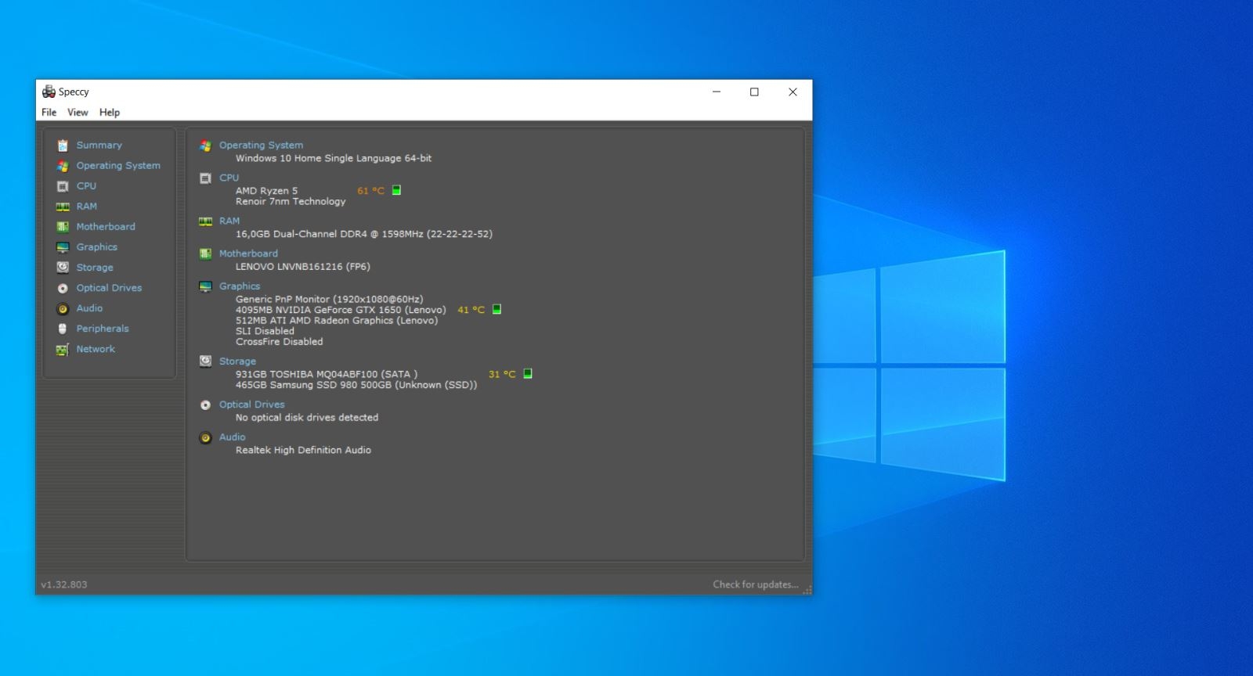
Task: Click 'SLI Disabled' text
Action: [x=265, y=331]
